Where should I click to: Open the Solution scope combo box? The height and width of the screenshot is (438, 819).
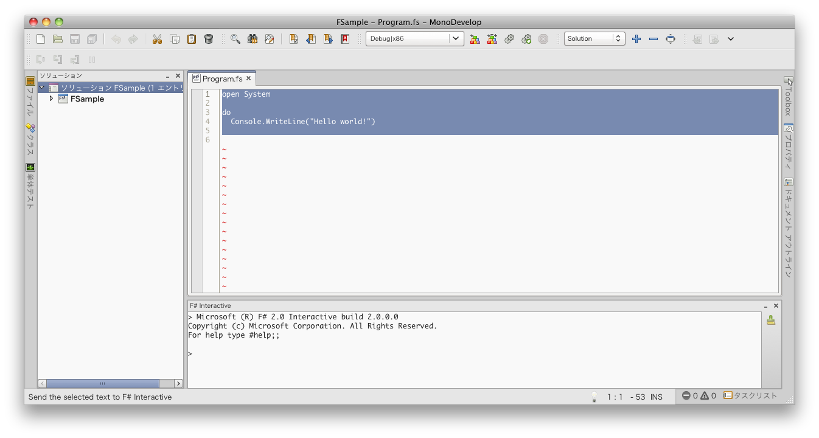tap(594, 38)
